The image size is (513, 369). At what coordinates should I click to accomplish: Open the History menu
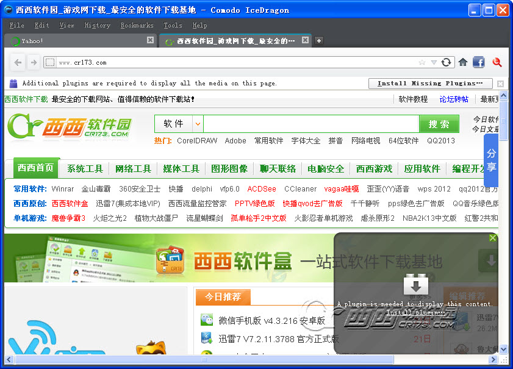tap(97, 25)
